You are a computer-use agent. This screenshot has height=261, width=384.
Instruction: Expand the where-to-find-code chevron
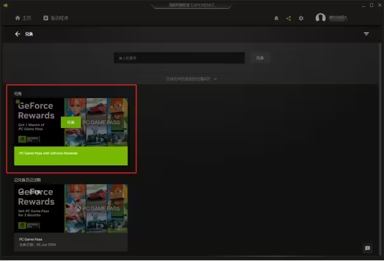click(215, 79)
